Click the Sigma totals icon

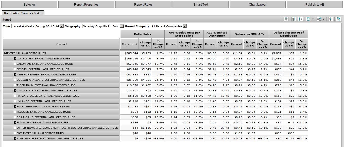tap(308, 19)
